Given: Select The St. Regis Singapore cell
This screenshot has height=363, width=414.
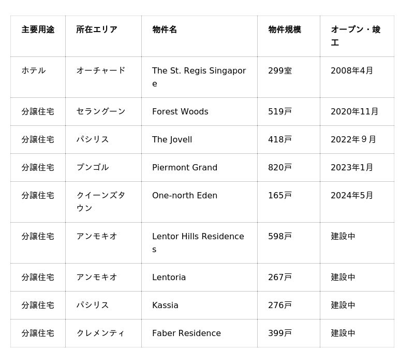Looking at the screenshot, I should (199, 77).
